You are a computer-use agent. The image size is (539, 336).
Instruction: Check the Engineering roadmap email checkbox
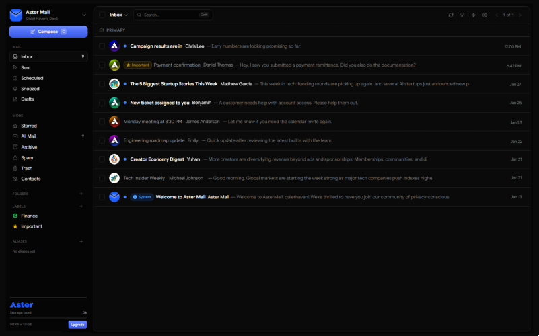click(x=102, y=140)
